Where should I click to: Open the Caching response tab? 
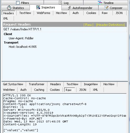click(39, 90)
